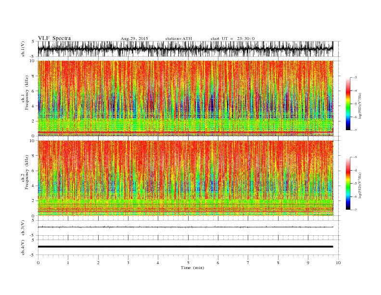Click the '-7' label on the lower color scale
Image resolution: width=381 pixels, height=295 pixels.
pyautogui.click(x=355, y=210)
